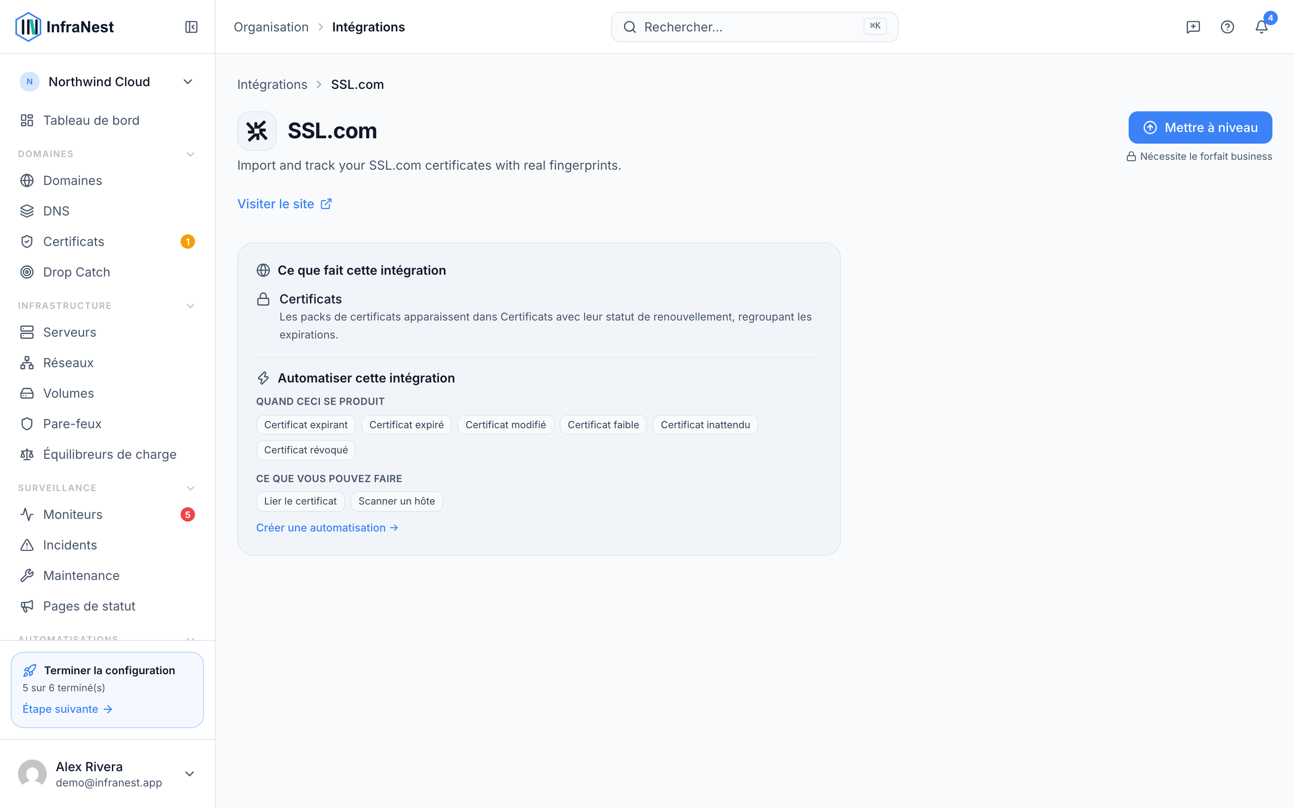The image size is (1294, 808).
Task: Click the InfraNest logo icon
Action: coord(28,27)
